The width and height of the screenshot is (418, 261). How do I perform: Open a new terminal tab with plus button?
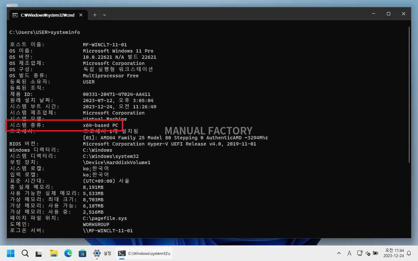(95, 15)
